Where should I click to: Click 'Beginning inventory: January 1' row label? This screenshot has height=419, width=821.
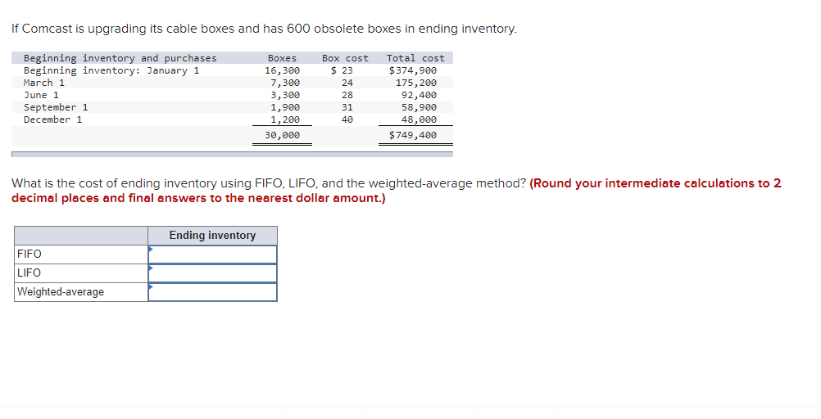click(x=111, y=70)
